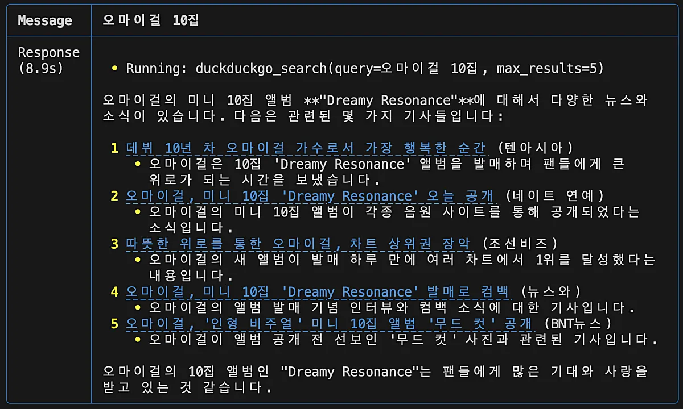The image size is (683, 409).
Task: Click source name '(뉴스와)'
Action: click(x=550, y=292)
